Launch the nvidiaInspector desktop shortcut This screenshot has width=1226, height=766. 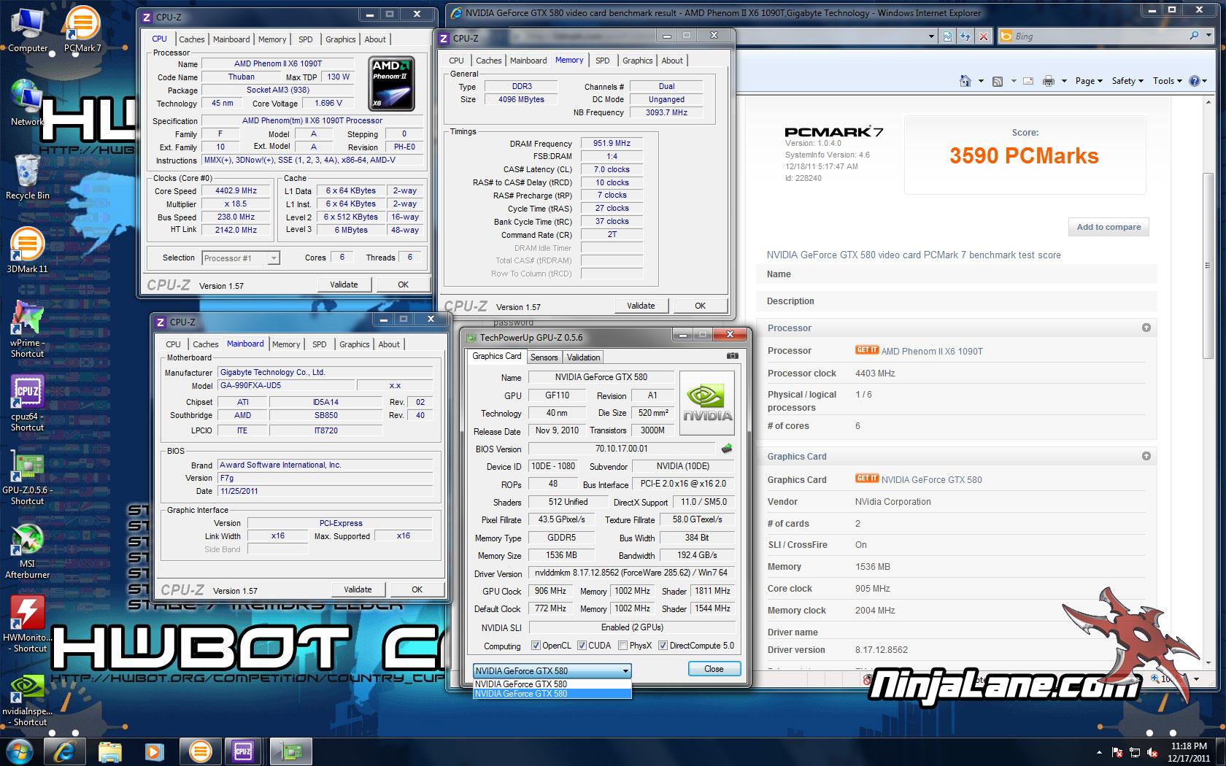(x=27, y=699)
